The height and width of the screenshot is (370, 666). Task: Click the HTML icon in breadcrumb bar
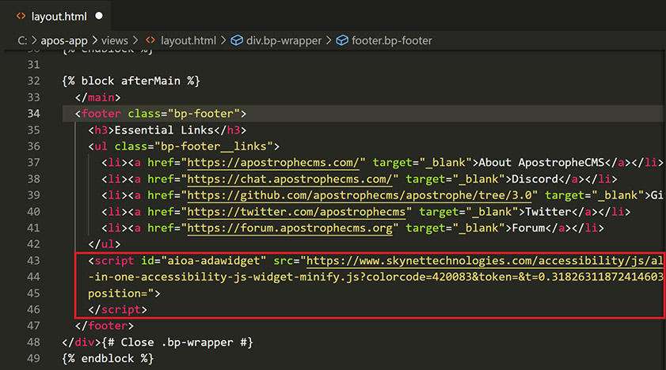pyautogui.click(x=150, y=40)
